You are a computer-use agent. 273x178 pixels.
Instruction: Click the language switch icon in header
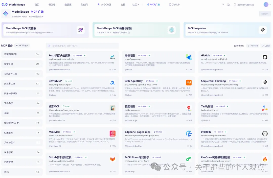229,5
